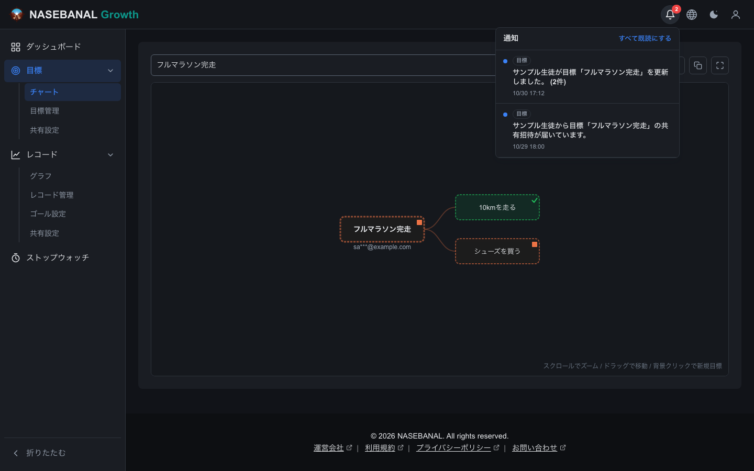The width and height of the screenshot is (754, 471).
Task: Click the レコード line chart icon
Action: point(16,155)
